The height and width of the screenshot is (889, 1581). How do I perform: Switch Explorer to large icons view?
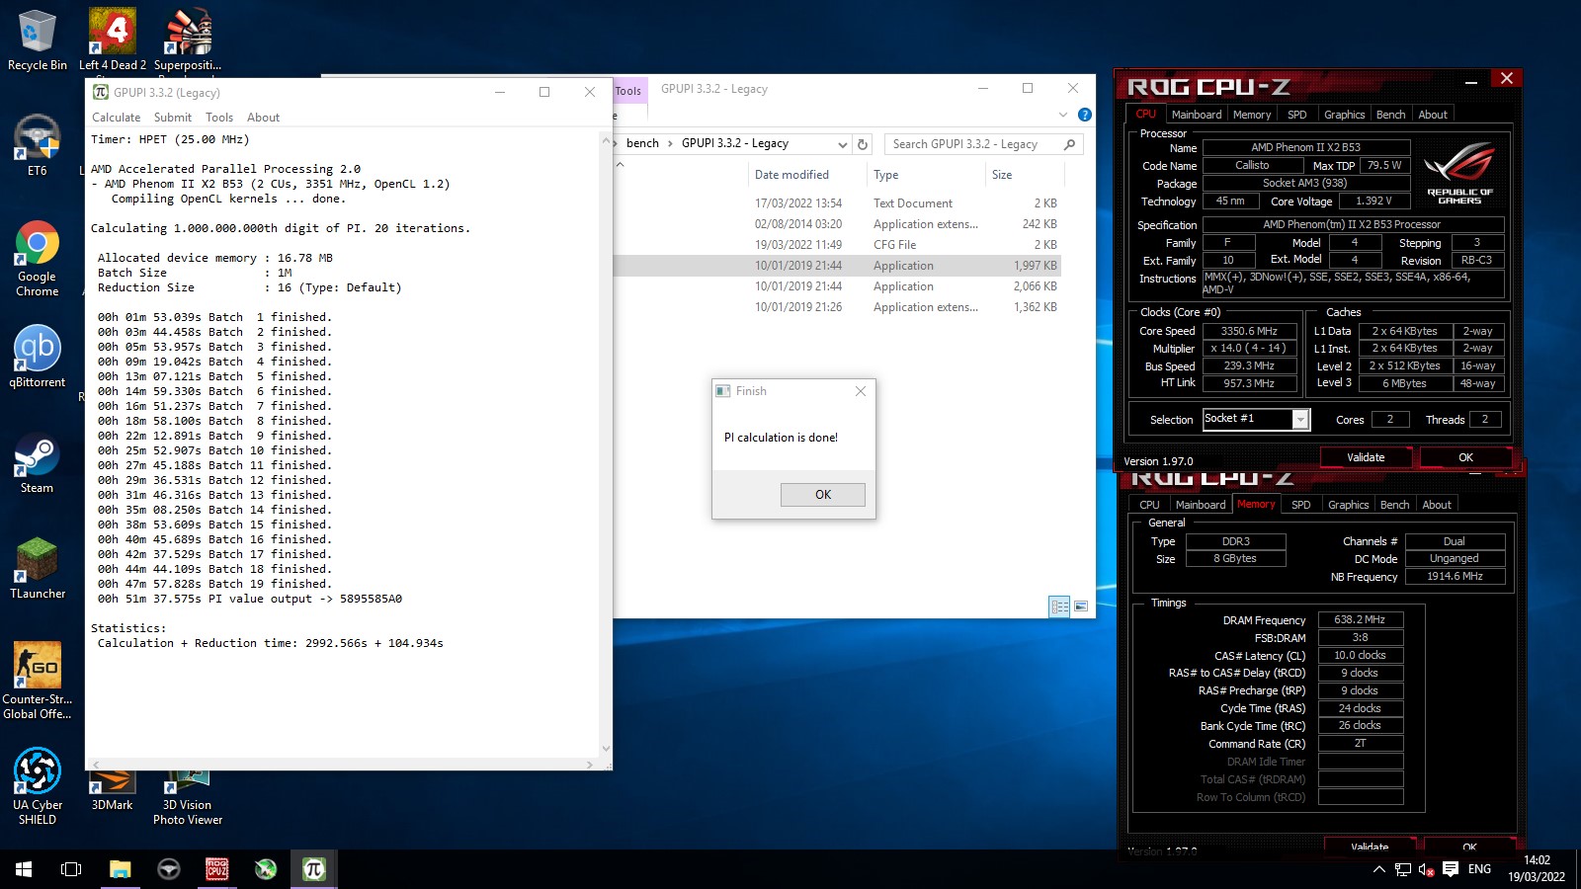[x=1081, y=606]
